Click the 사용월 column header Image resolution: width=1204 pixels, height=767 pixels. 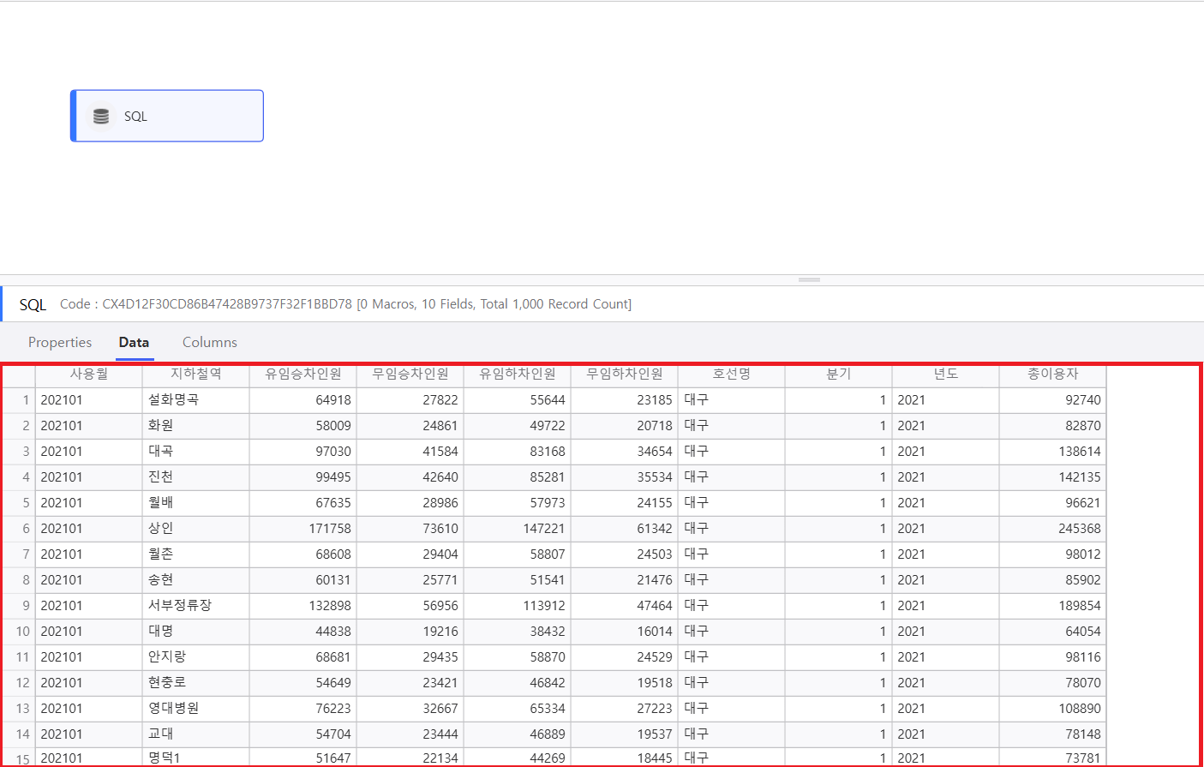tap(89, 374)
